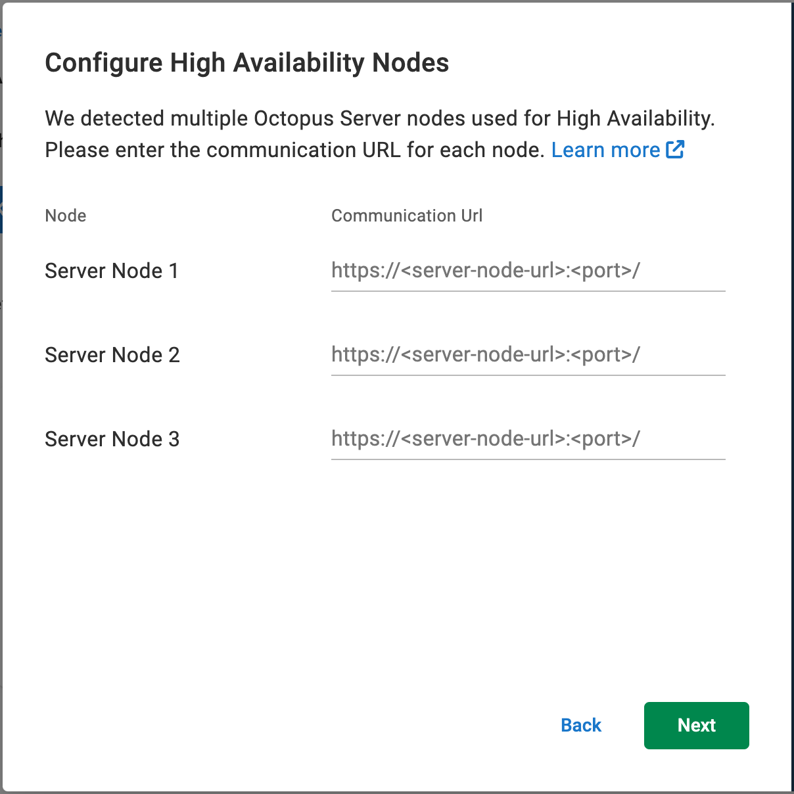Click the Server Node 1 communication URL field
This screenshot has width=794, height=794.
(x=526, y=271)
